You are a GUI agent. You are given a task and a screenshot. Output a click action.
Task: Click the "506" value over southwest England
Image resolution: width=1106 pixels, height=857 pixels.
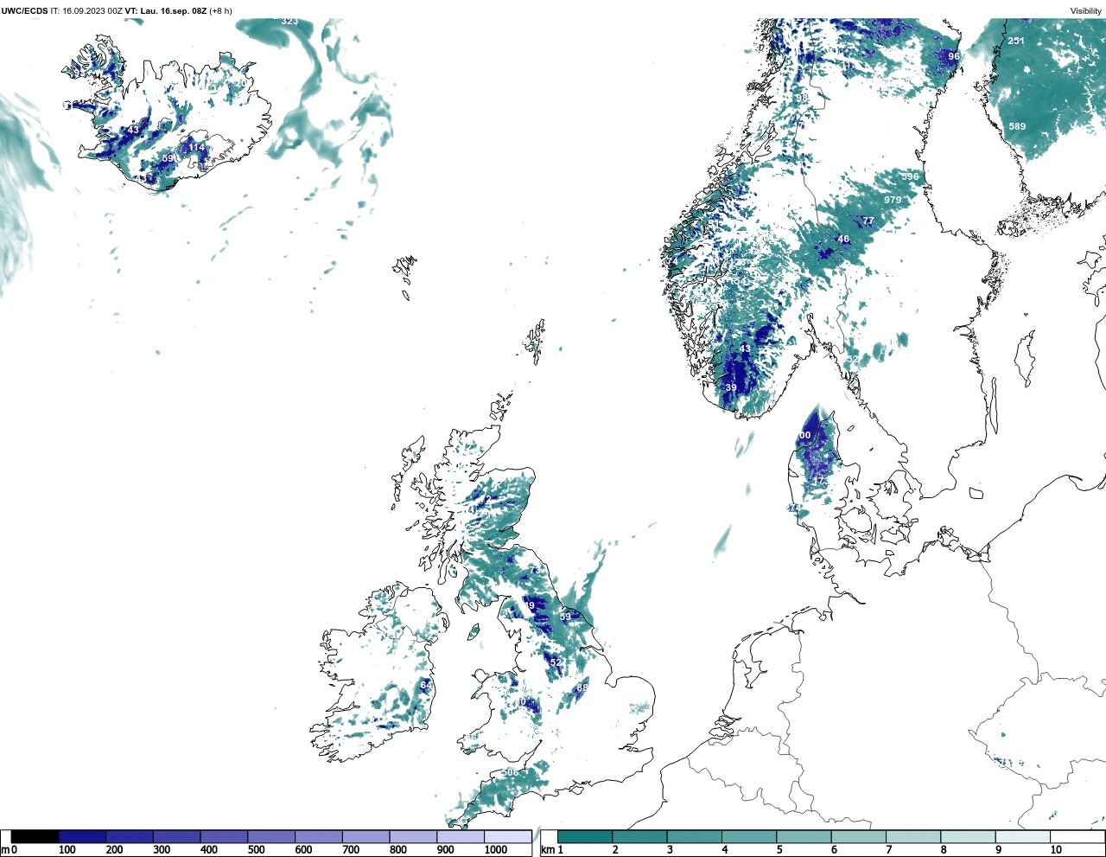point(510,772)
